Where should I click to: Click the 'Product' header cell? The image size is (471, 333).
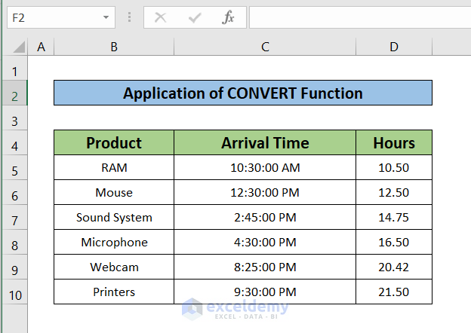(114, 142)
